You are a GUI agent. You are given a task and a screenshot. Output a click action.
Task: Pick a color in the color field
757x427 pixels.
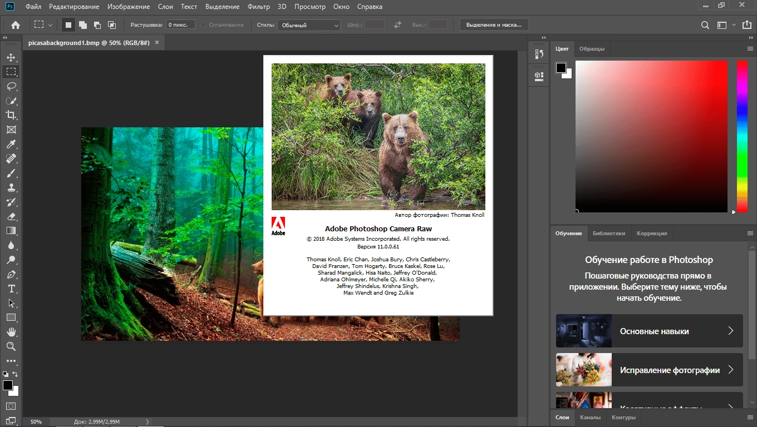pyautogui.click(x=651, y=136)
